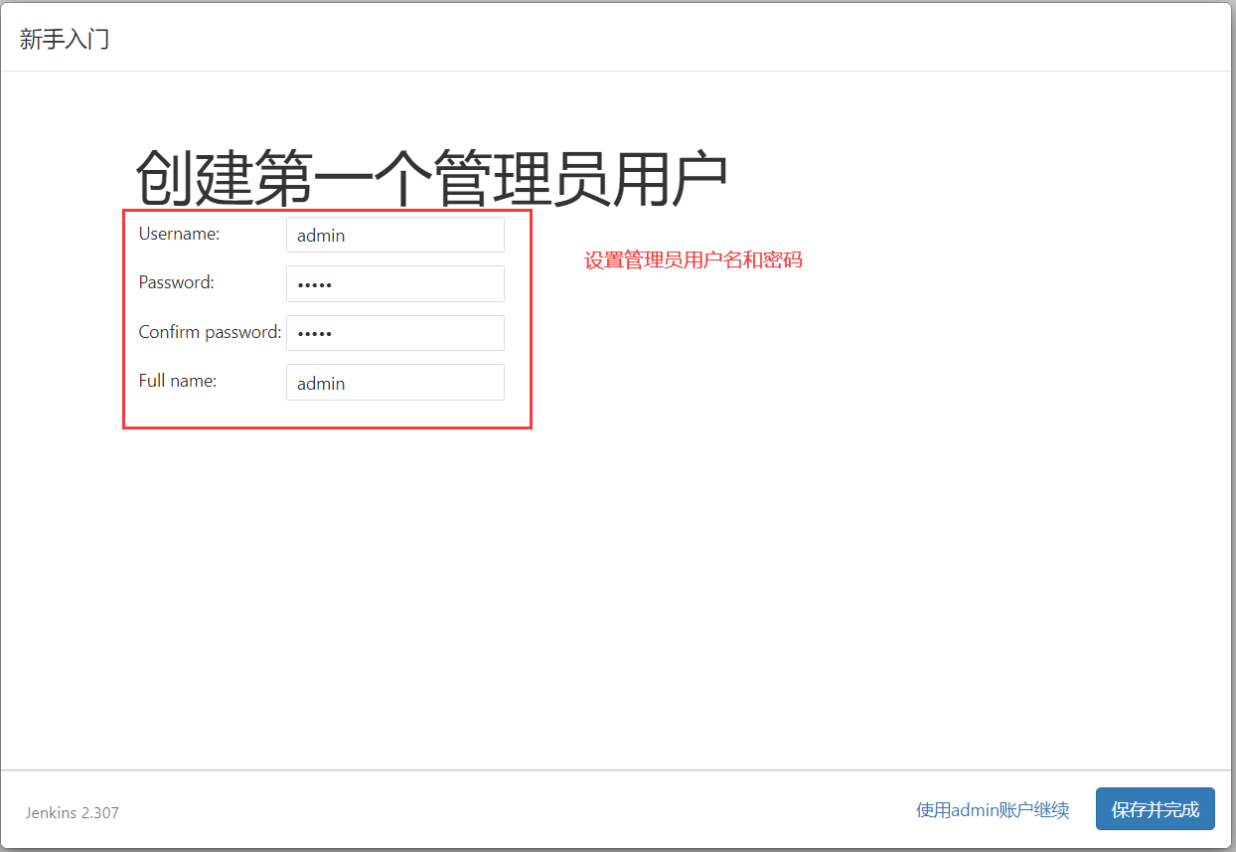
Task: Click the 新手入门 header title
Action: pyautogui.click(x=65, y=40)
